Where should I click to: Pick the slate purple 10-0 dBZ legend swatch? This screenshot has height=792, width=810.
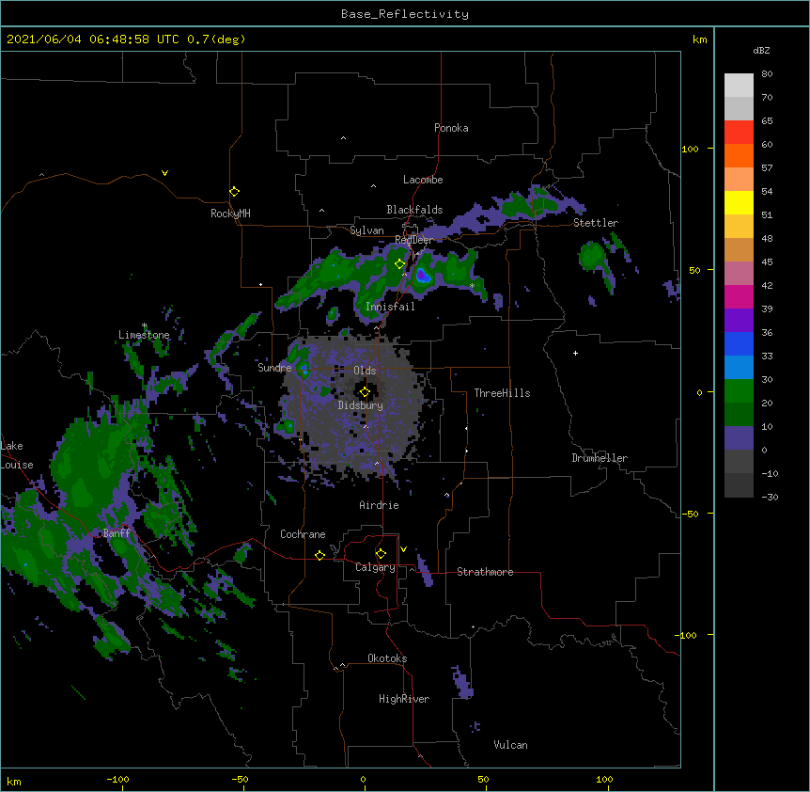tap(739, 438)
